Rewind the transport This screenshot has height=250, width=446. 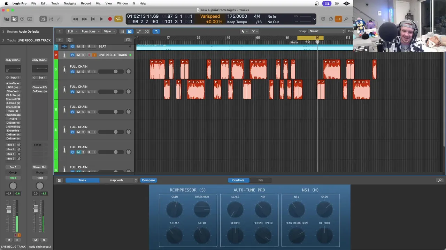(x=75, y=19)
